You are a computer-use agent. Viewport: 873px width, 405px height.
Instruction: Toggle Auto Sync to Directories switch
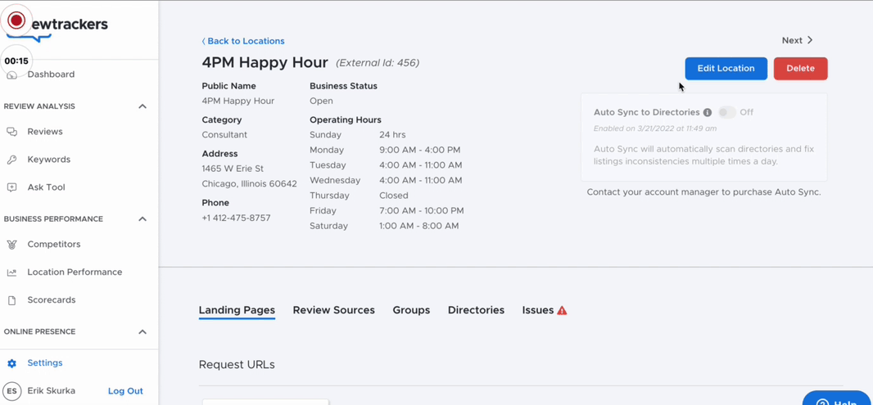[726, 112]
